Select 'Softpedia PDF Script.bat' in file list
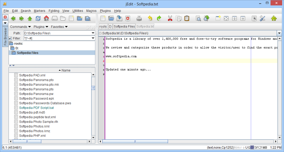 (x=36, y=108)
